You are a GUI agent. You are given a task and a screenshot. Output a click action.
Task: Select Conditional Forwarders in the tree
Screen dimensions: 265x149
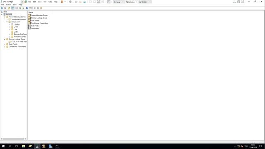pos(17,47)
